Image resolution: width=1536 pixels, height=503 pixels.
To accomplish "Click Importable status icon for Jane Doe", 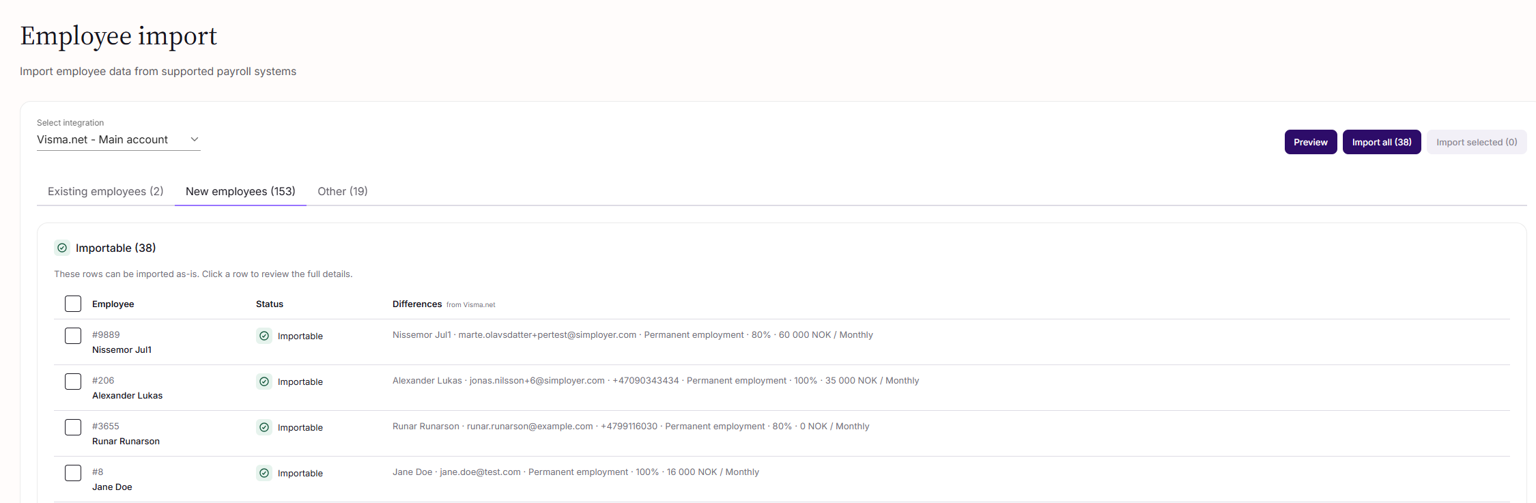I will [x=264, y=473].
